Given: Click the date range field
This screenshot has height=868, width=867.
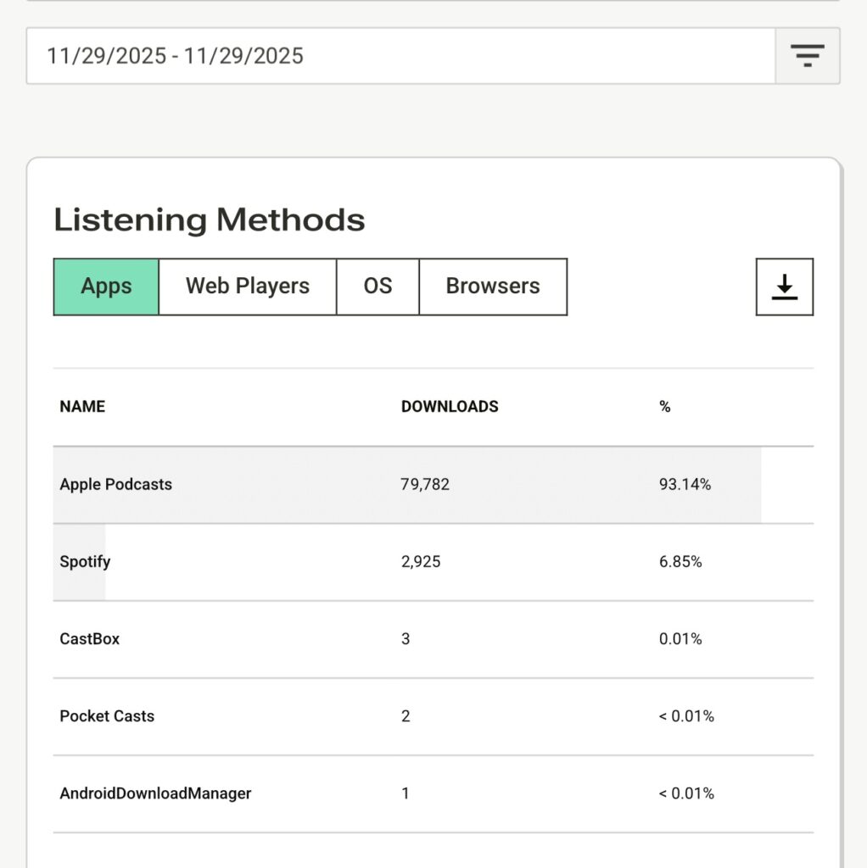Looking at the screenshot, I should 400,56.
